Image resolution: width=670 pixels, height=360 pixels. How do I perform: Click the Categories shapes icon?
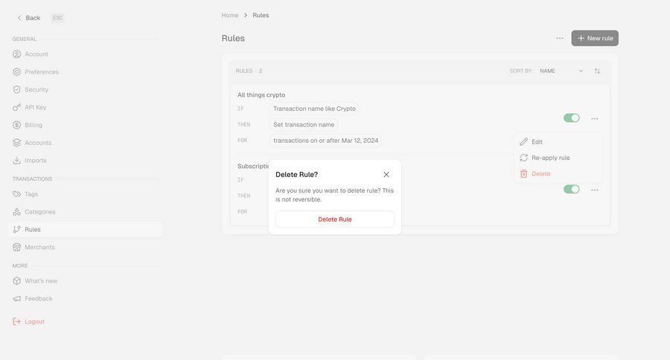tap(16, 212)
